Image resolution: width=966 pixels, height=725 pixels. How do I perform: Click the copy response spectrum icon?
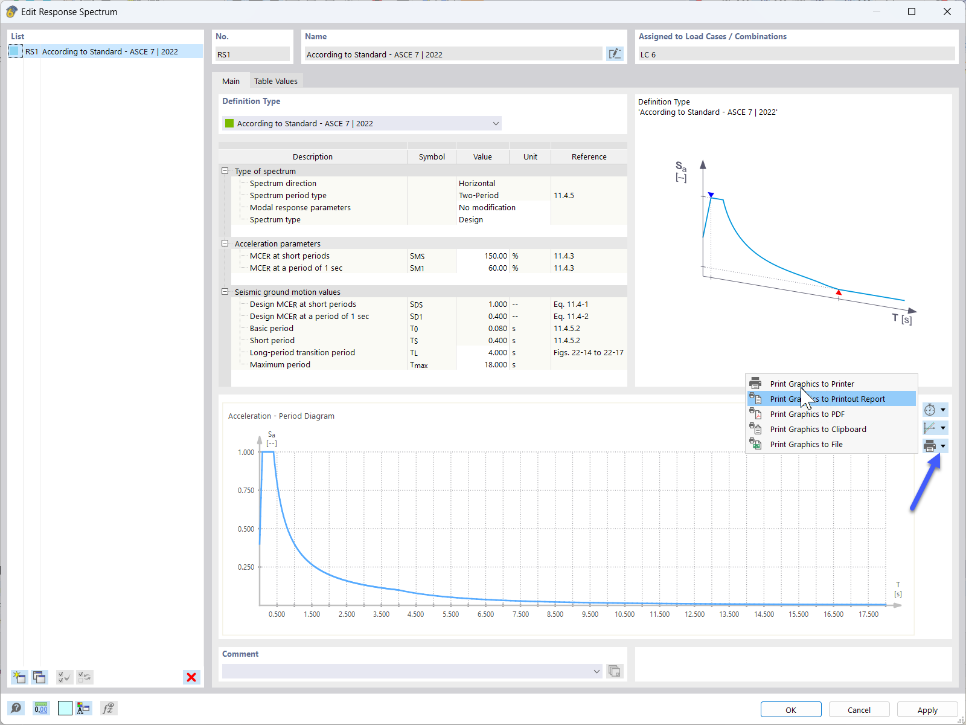pyautogui.click(x=40, y=677)
